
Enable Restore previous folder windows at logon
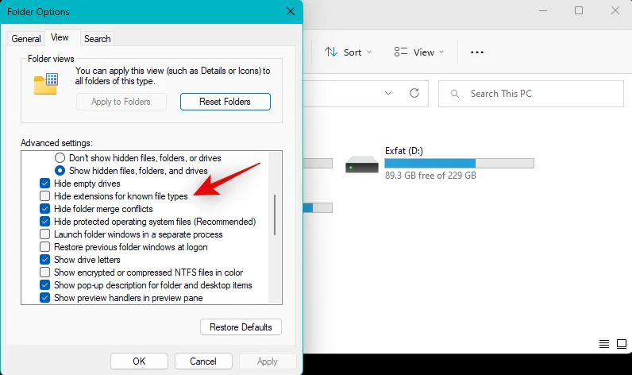44,247
